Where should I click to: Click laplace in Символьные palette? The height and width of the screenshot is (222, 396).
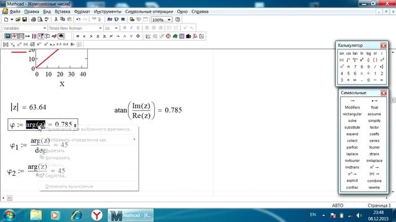click(x=352, y=154)
